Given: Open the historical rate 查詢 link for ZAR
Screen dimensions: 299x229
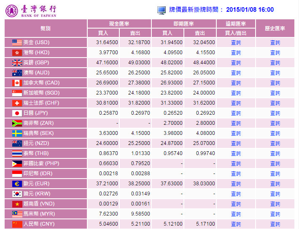Looking at the screenshot, I should click(275, 123).
